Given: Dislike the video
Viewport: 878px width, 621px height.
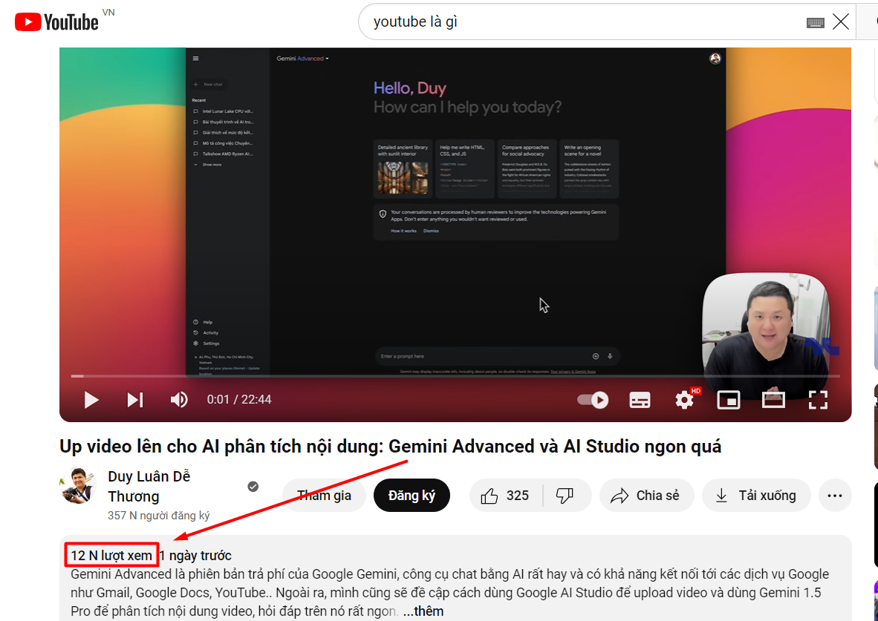Looking at the screenshot, I should [565, 495].
